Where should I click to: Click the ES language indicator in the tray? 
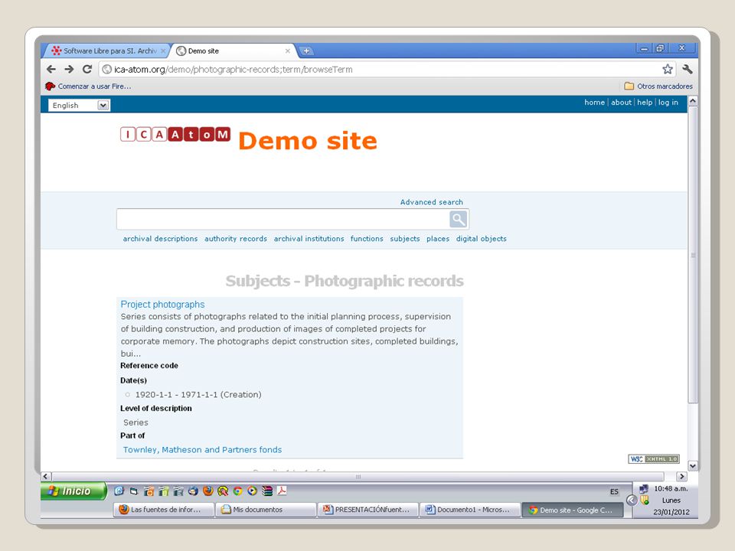pos(614,491)
